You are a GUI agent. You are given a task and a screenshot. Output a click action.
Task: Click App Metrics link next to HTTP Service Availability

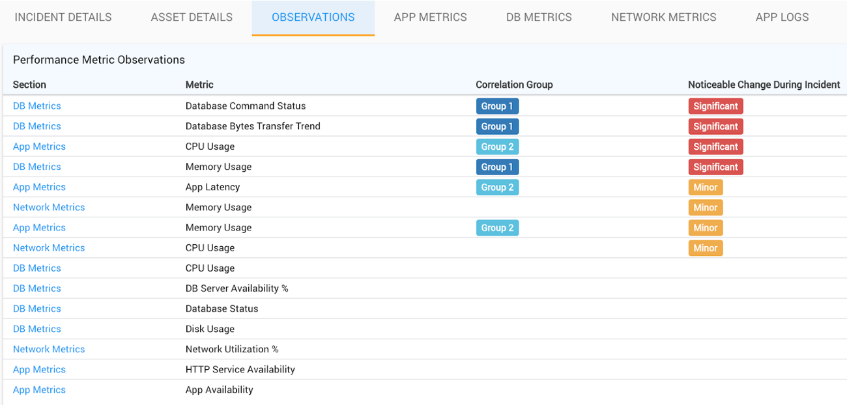click(39, 369)
